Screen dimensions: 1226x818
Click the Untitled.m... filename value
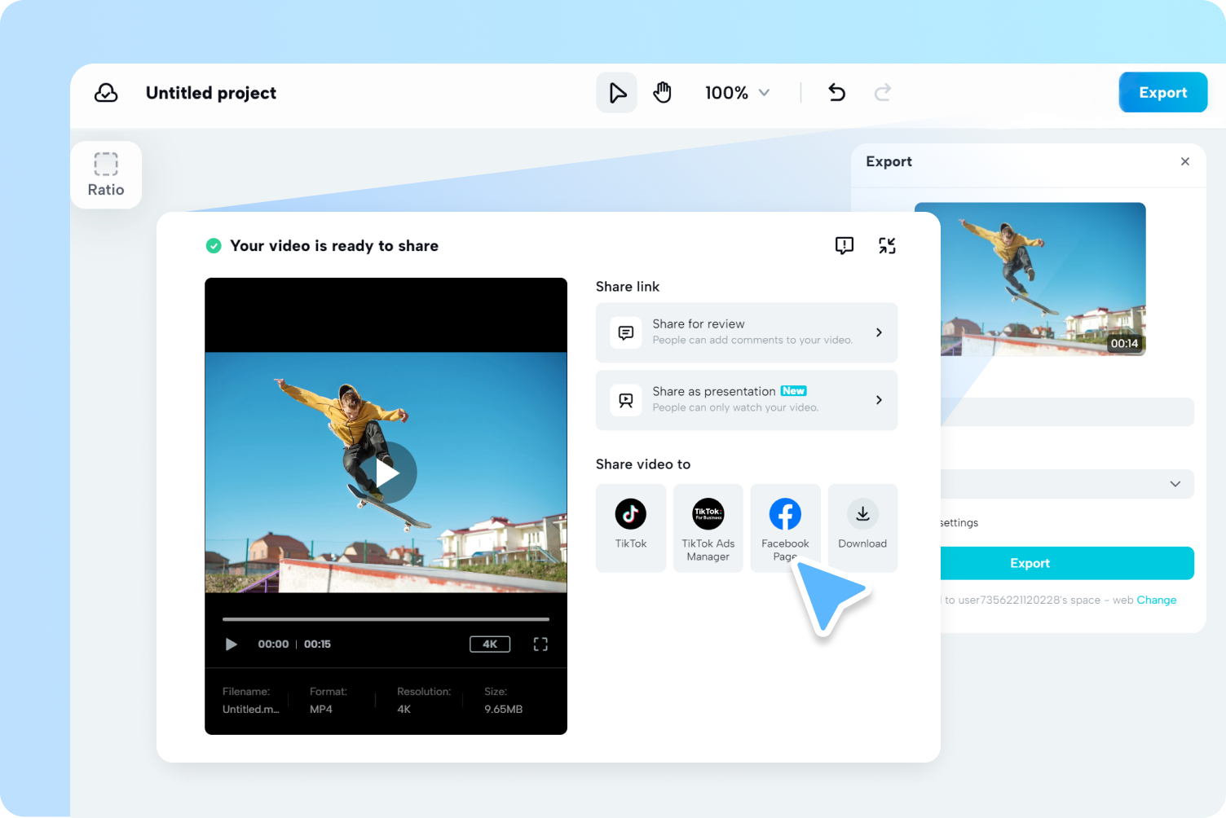point(251,710)
